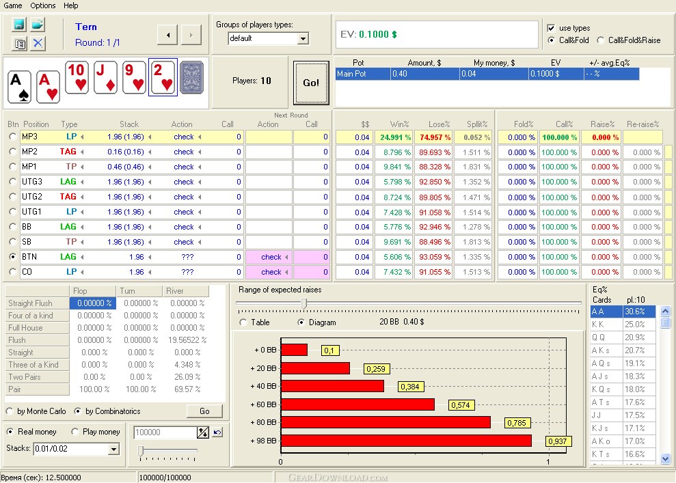Change MP1 stack arrow
The height and width of the screenshot is (483, 676).
coord(150,167)
